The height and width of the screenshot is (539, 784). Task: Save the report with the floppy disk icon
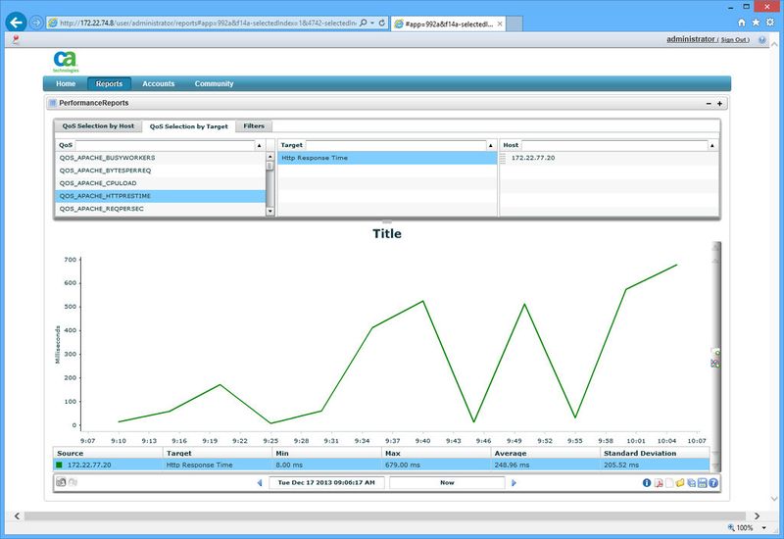[702, 483]
